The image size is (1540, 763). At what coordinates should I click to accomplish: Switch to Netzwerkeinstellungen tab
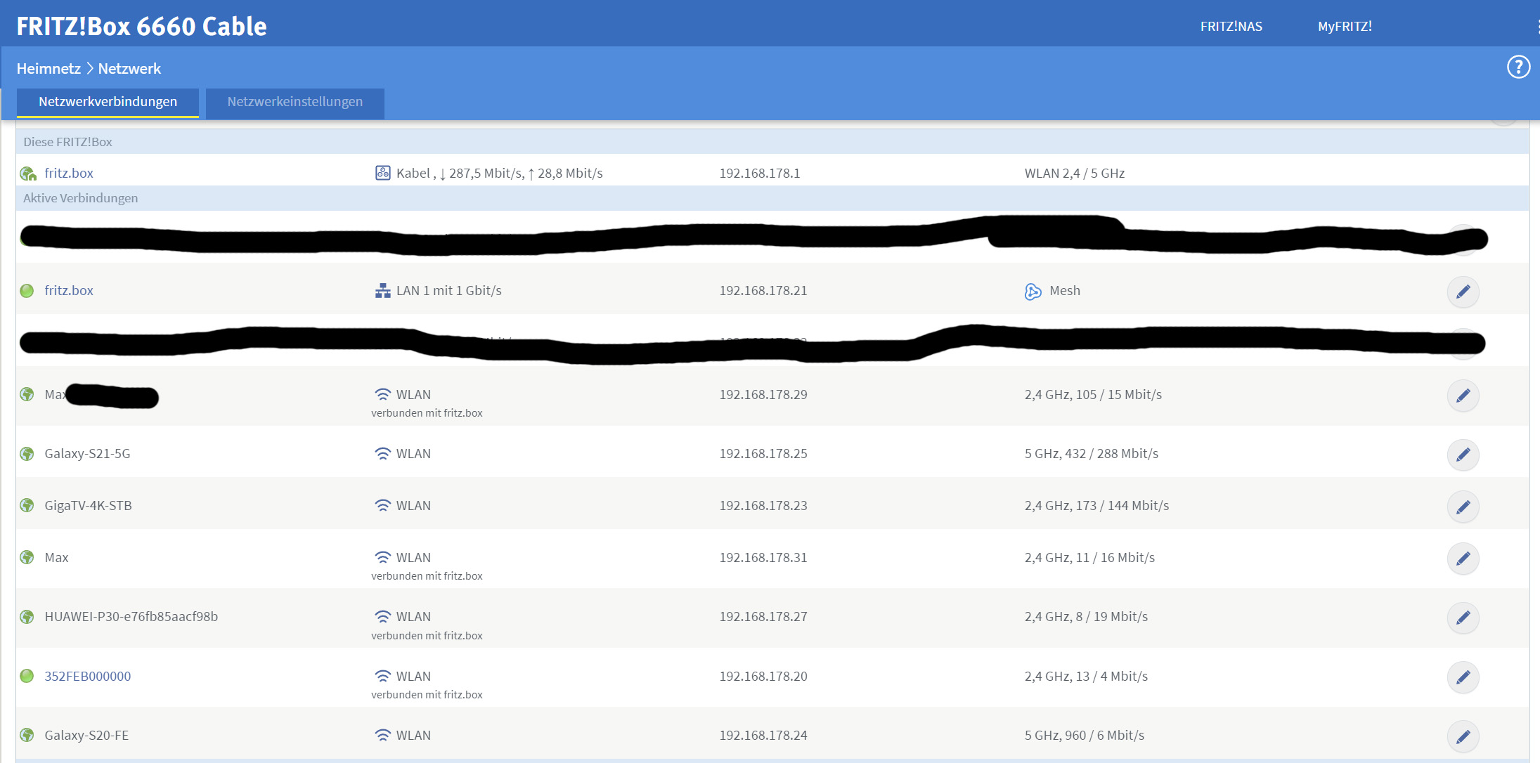[295, 102]
